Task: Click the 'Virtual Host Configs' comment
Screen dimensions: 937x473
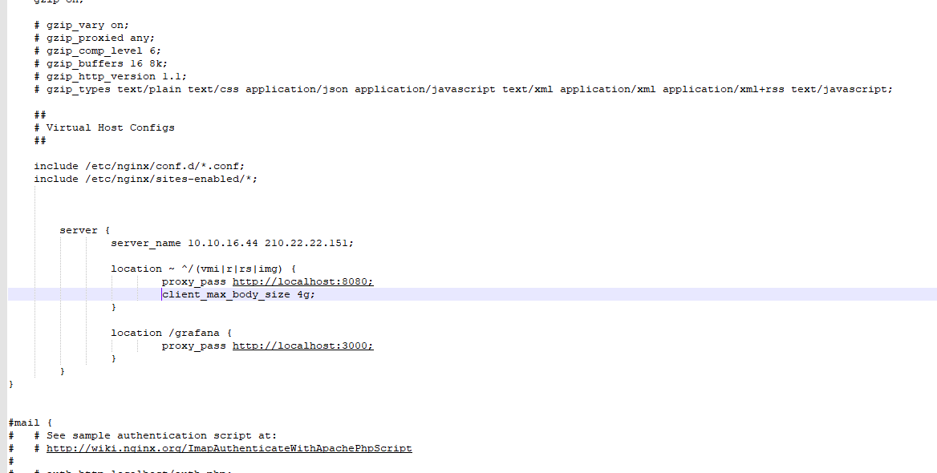Action: [x=110, y=127]
